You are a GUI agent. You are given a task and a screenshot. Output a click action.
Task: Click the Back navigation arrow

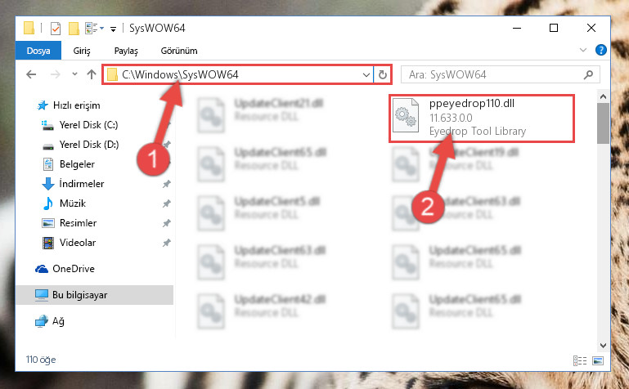click(31, 74)
